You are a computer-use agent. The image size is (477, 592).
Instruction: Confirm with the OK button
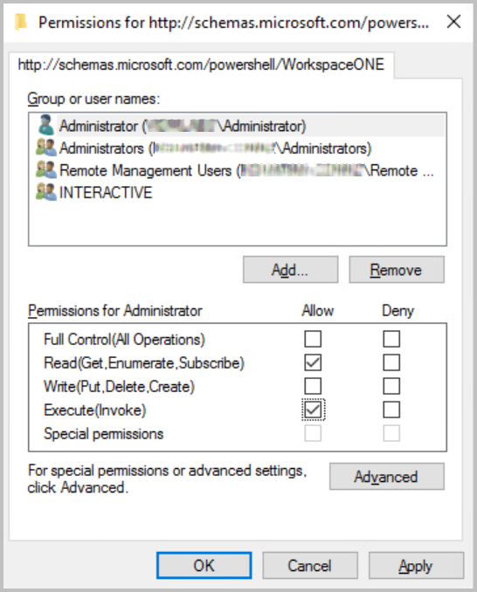click(204, 565)
